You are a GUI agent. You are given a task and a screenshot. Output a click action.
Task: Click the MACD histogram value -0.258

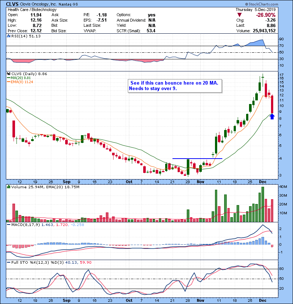[x=77, y=225]
